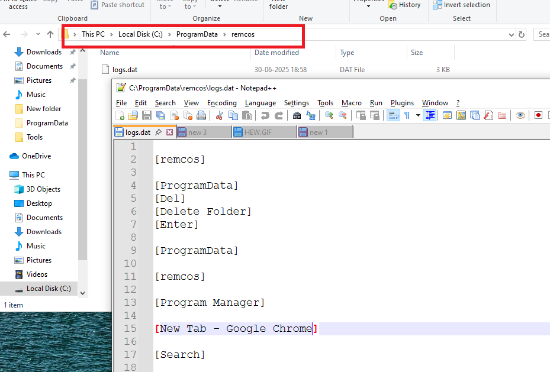Click the Paste clipboard icon in Notepad++
Image resolution: width=550 pixels, height=372 pixels.
click(247, 115)
